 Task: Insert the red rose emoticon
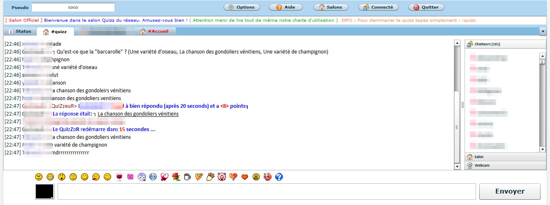click(x=176, y=177)
